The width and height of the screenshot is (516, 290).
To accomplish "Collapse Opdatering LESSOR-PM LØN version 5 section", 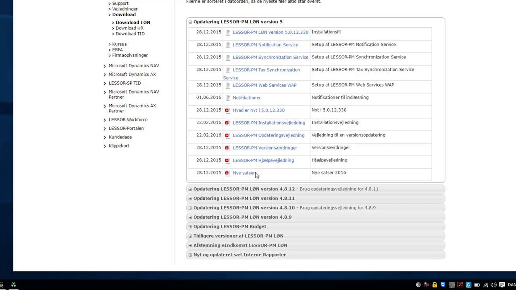I will tap(190, 22).
